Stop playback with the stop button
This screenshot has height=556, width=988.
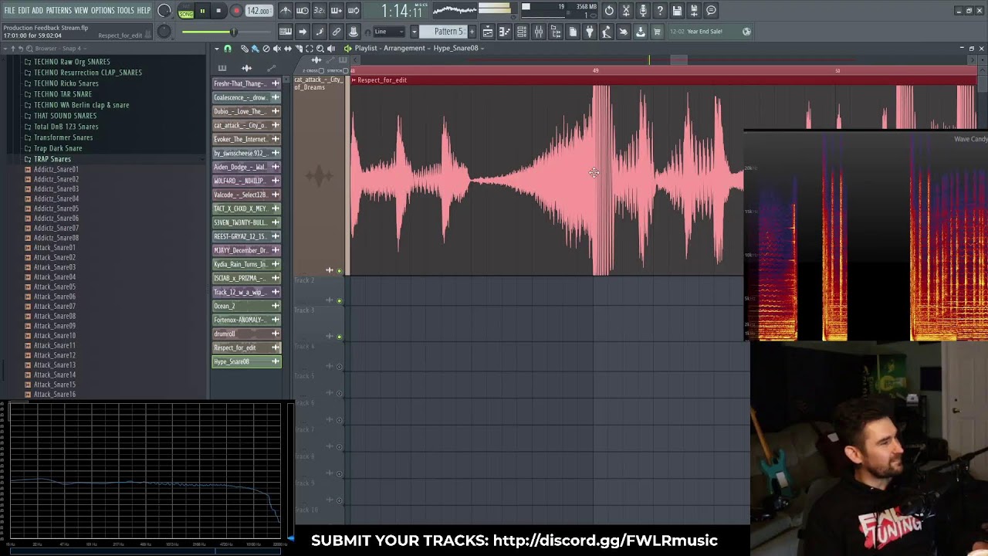(218, 10)
